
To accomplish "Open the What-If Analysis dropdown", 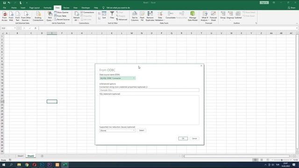I will [205, 16].
